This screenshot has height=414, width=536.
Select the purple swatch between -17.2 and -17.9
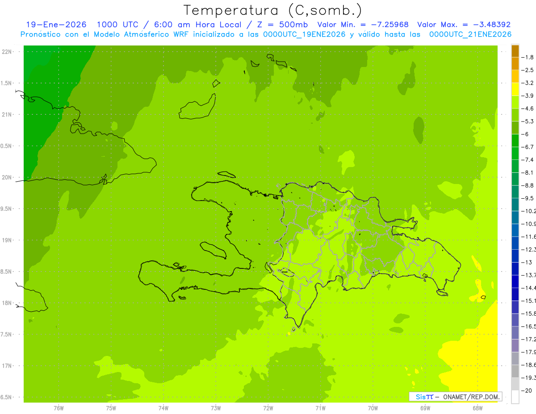515,346
